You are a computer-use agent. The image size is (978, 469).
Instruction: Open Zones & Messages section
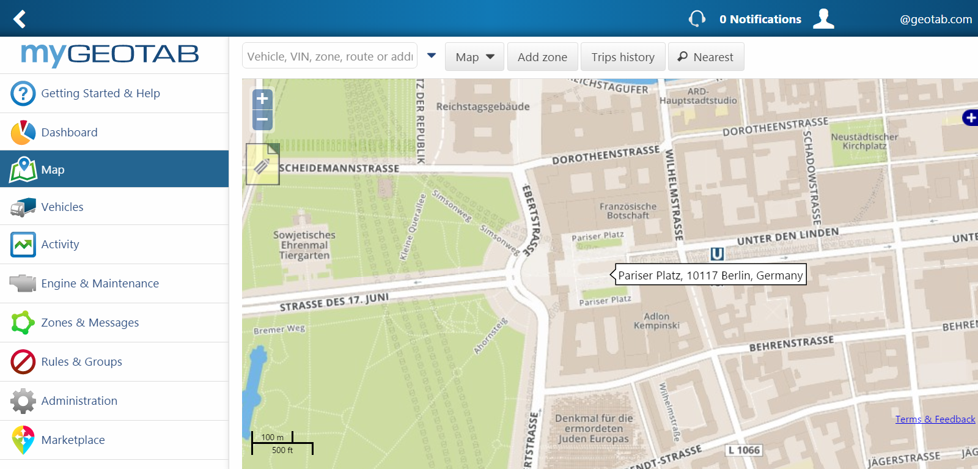point(114,323)
